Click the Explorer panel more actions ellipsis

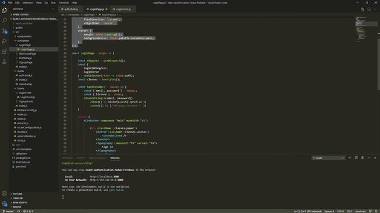coord(53,9)
